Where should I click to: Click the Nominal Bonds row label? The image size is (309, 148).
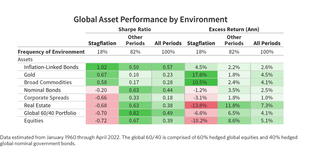(42, 90)
